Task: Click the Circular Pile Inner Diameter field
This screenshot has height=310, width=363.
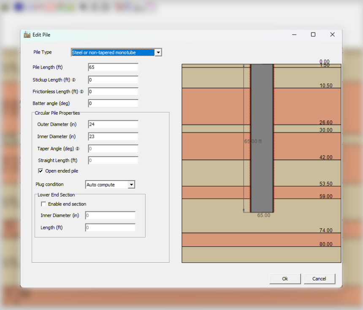Action: [113, 137]
